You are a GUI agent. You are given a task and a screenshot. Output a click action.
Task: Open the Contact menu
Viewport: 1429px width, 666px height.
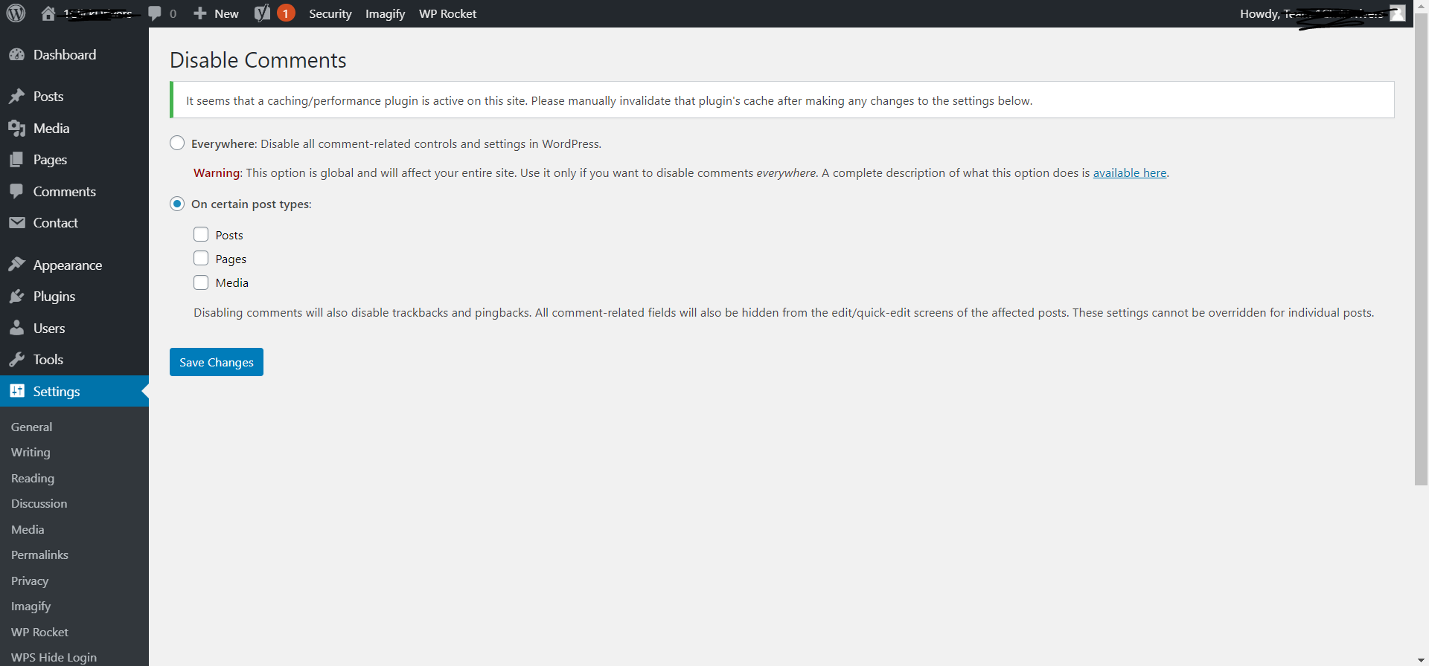[x=56, y=223]
